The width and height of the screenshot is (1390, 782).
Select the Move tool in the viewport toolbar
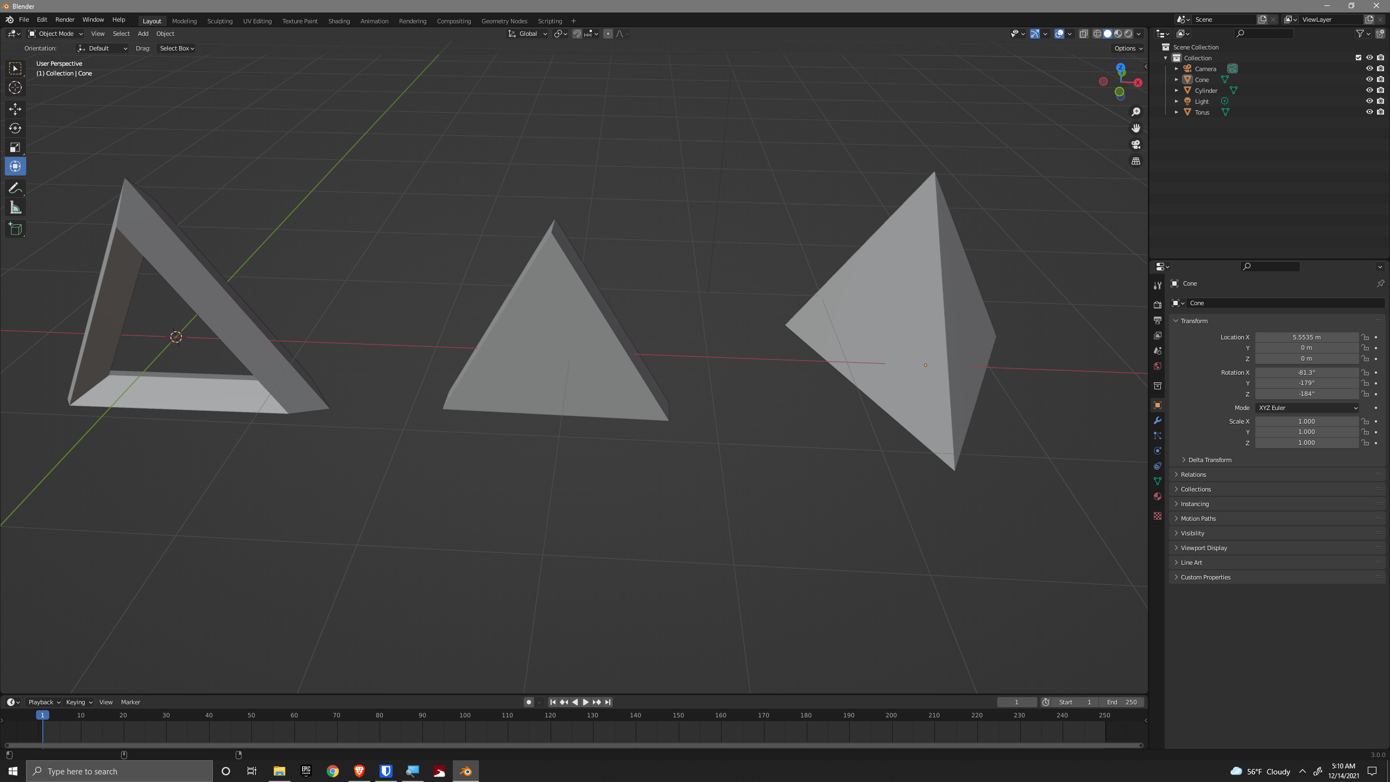coord(15,109)
